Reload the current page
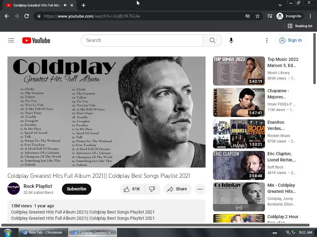The height and width of the screenshot is (237, 317). pos(27,16)
